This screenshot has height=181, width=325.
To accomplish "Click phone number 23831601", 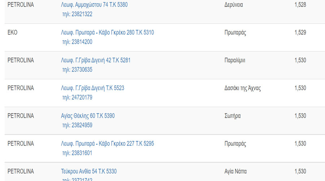I will tap(77, 153).
